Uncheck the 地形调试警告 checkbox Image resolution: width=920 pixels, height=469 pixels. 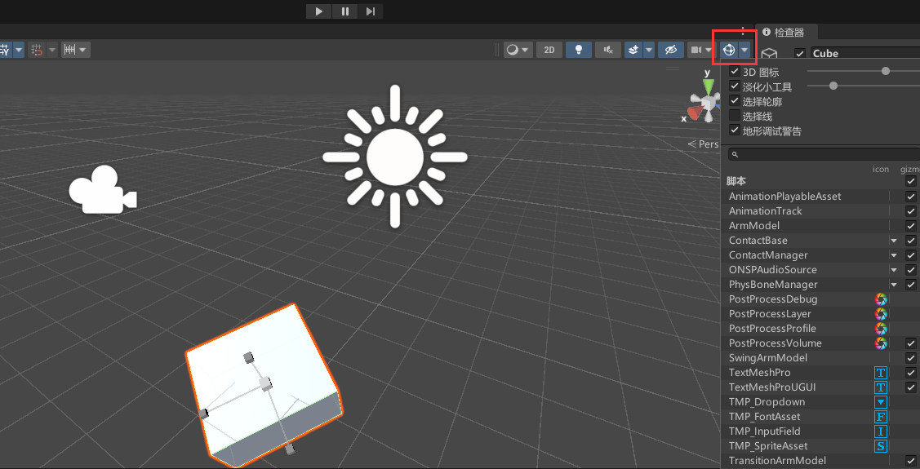tap(735, 131)
